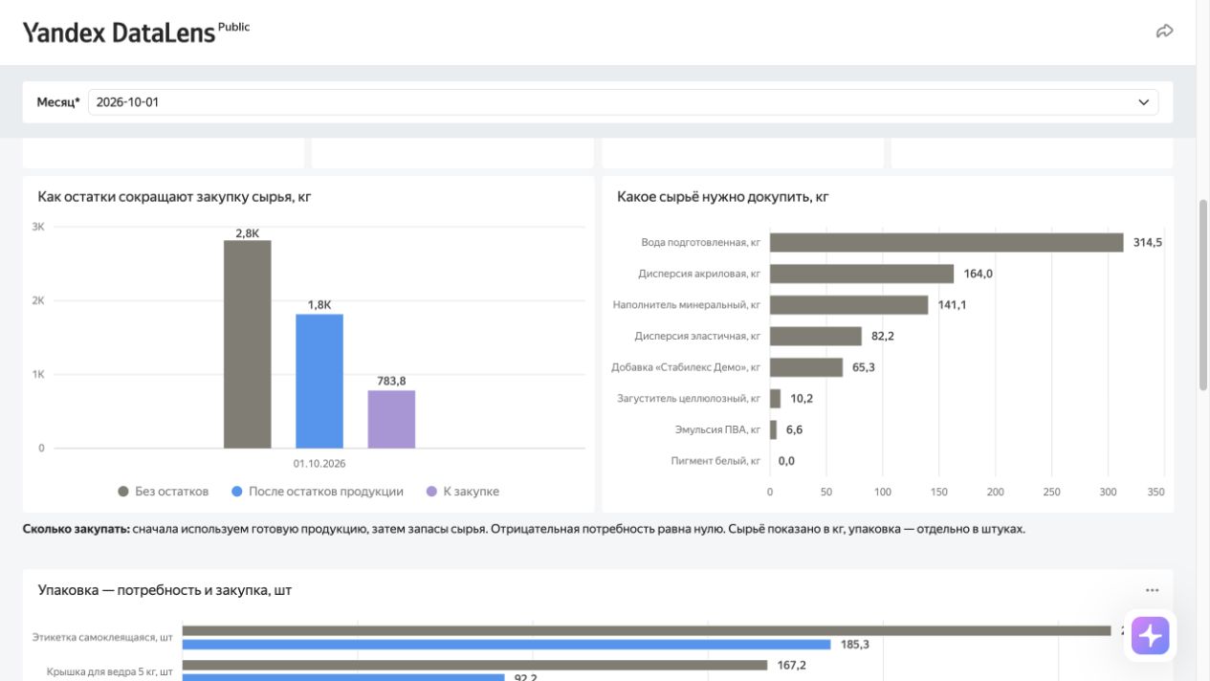Click the blue bar labeled 1,8K
Screen dimensions: 1210x681
click(319, 381)
